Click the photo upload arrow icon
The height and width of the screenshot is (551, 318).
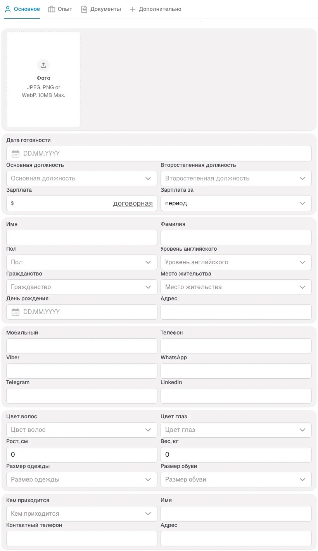pyautogui.click(x=43, y=65)
